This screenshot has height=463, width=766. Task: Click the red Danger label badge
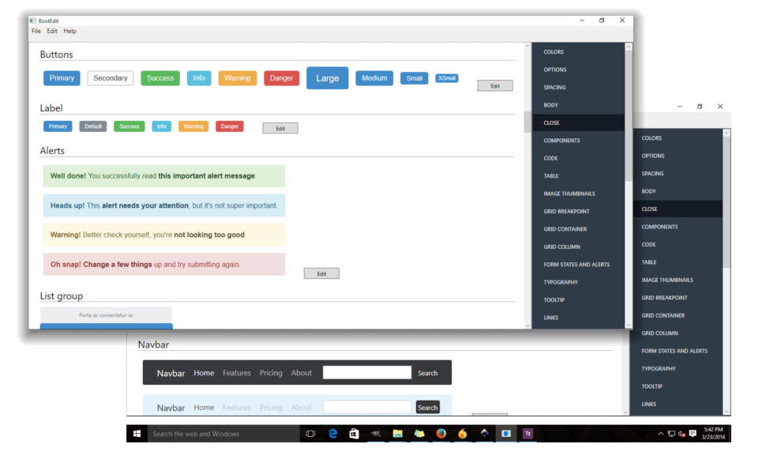click(x=230, y=126)
